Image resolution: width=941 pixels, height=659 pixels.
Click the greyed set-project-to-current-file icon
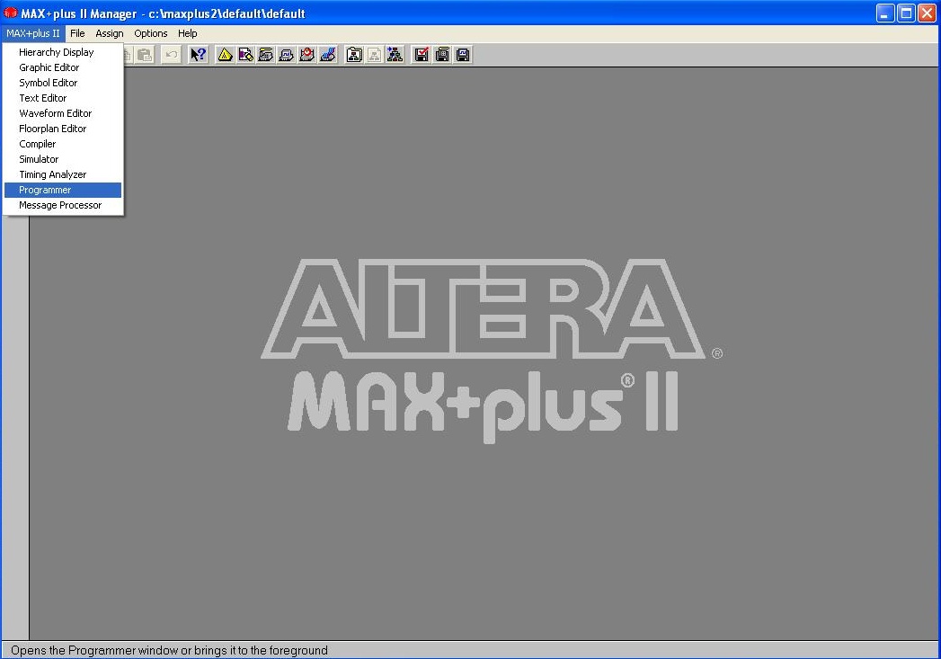(375, 55)
